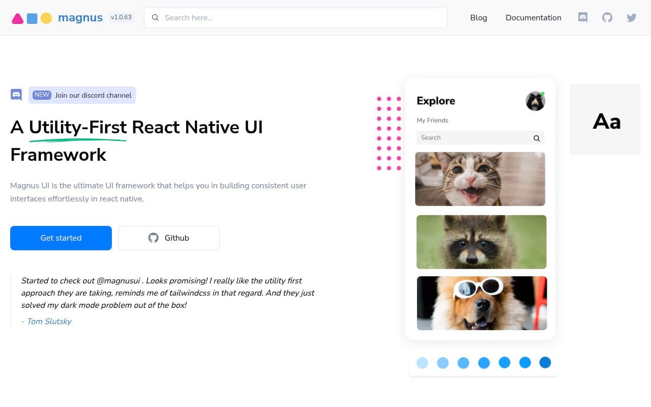
Task: Click the magnifier icon in the Explore search
Action: pos(537,138)
